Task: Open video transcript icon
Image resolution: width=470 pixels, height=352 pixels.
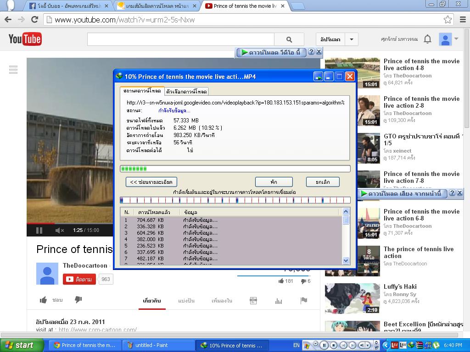Action: pyautogui.click(x=253, y=301)
